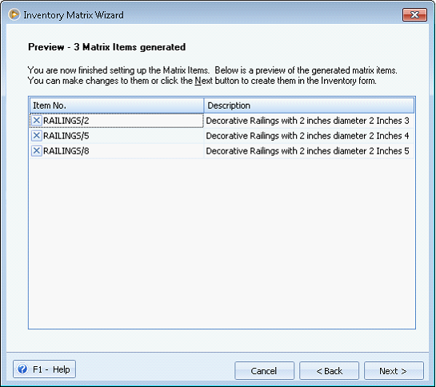Select the RAILINGS/8 item number cell

tap(117, 150)
